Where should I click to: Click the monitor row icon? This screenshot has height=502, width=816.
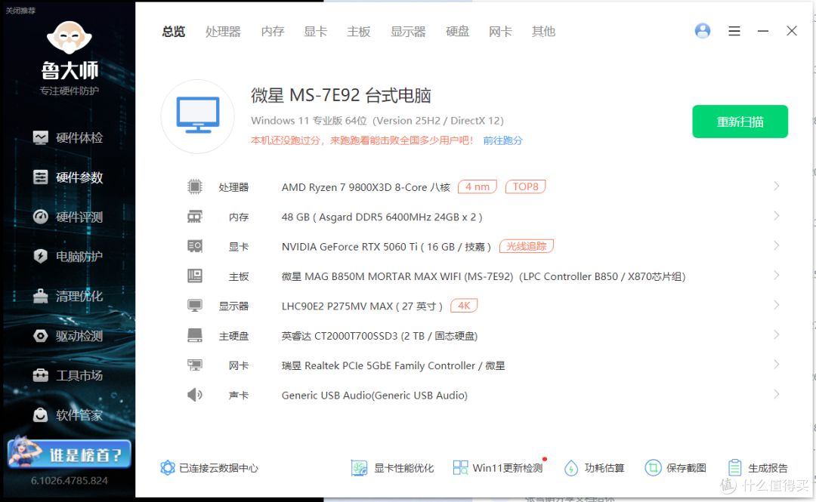pyautogui.click(x=195, y=306)
